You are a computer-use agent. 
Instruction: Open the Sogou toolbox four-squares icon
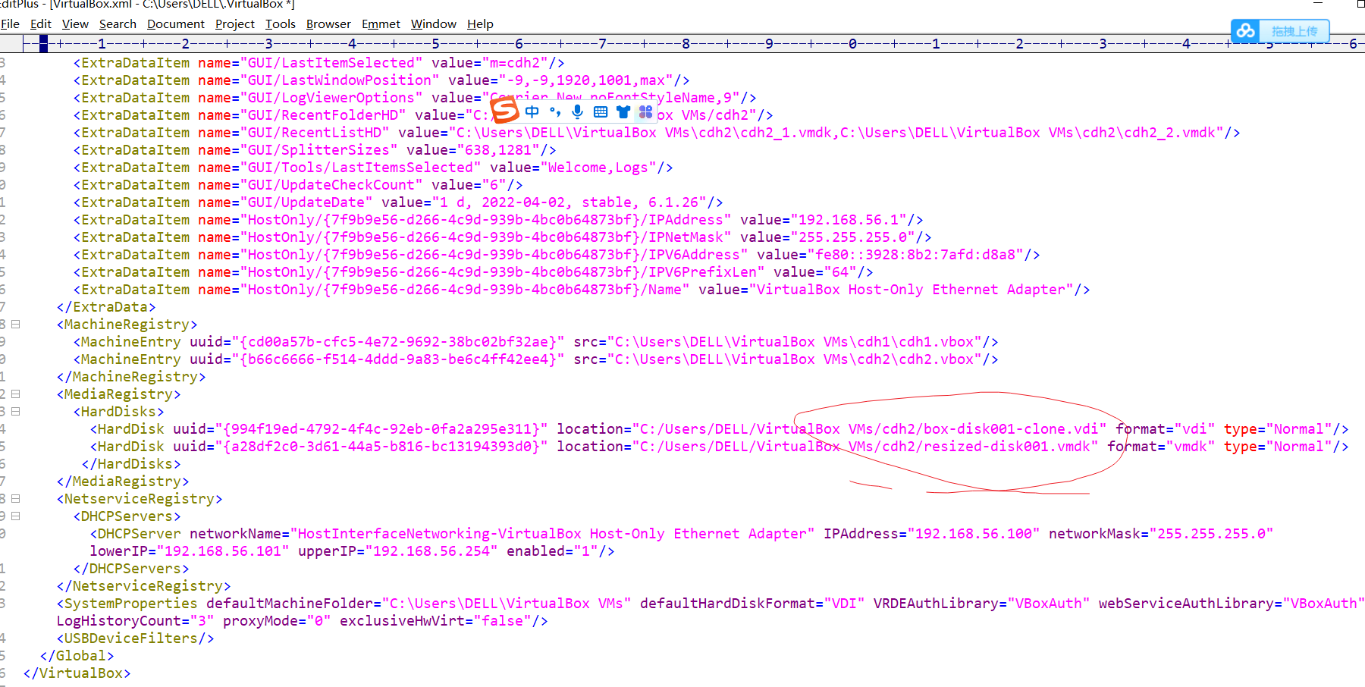[x=645, y=112]
